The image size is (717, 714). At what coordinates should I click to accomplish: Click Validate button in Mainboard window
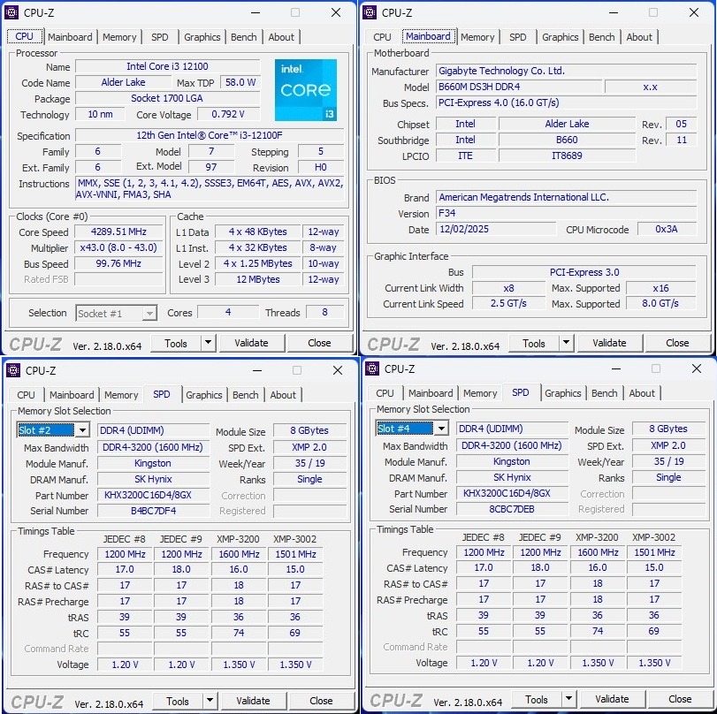(x=609, y=343)
